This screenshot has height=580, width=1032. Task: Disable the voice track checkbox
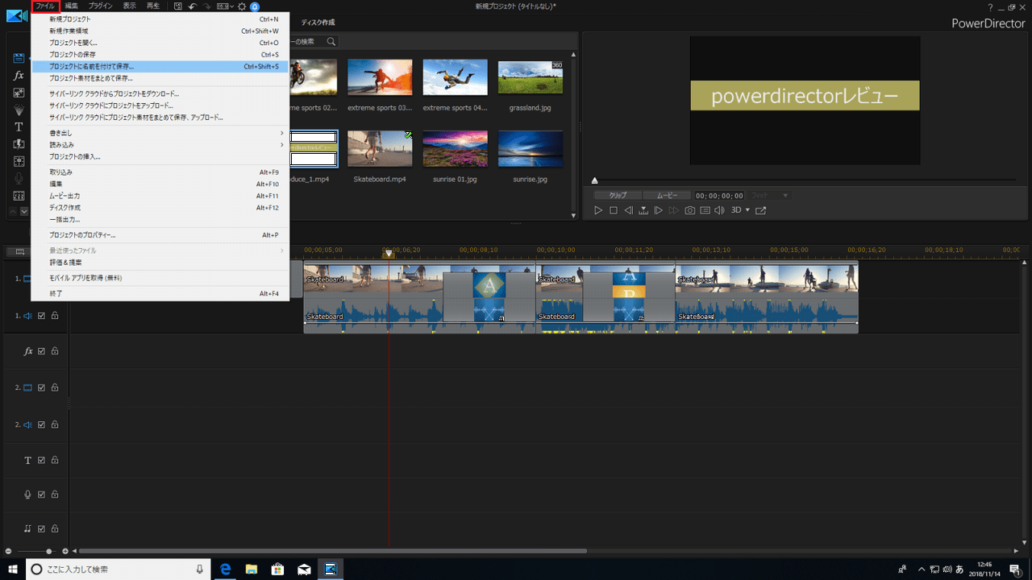[x=42, y=494]
